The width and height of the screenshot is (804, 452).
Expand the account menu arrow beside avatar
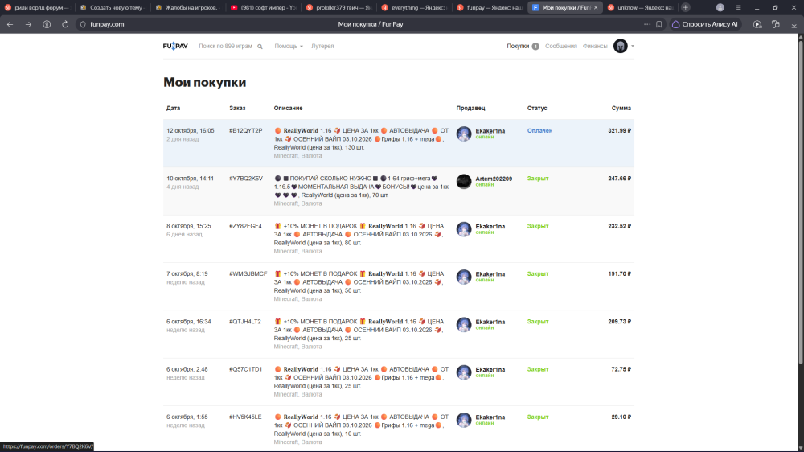pos(632,46)
